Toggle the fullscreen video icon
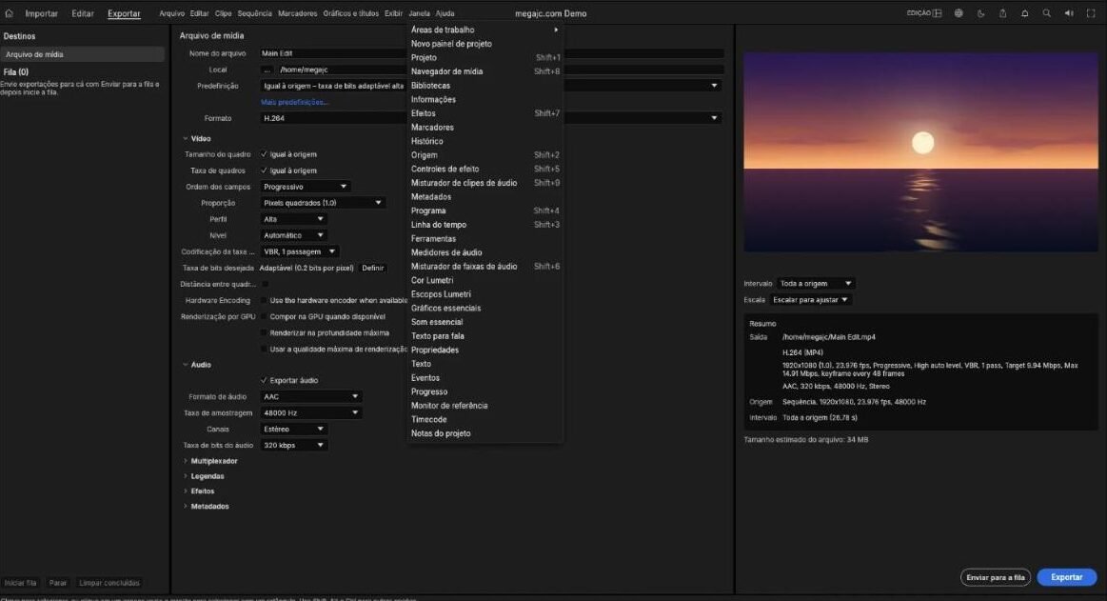This screenshot has height=601, width=1107. point(1091,13)
